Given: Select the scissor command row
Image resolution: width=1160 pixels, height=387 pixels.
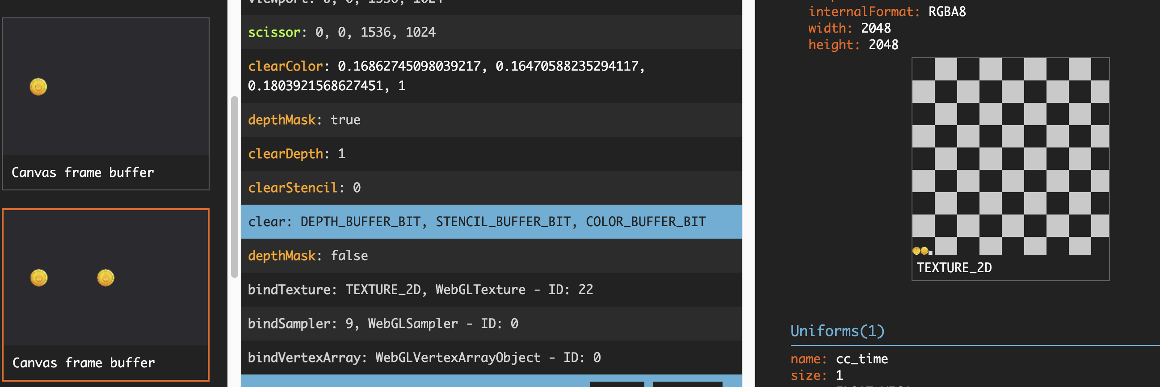Looking at the screenshot, I should 491,32.
